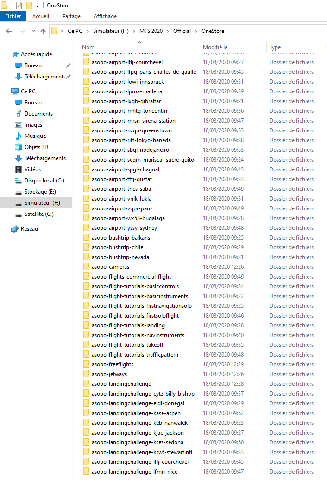Select pinned Bureau under Accès rapide

click(x=33, y=65)
